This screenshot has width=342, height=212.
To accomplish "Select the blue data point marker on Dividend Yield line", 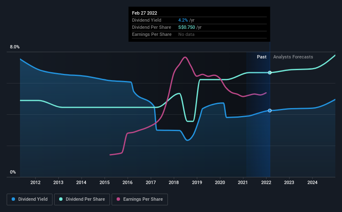I will (x=270, y=111).
